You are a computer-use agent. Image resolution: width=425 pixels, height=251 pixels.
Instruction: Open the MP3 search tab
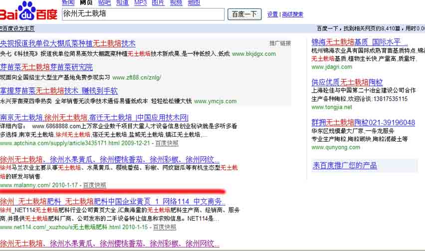tap(140, 2)
